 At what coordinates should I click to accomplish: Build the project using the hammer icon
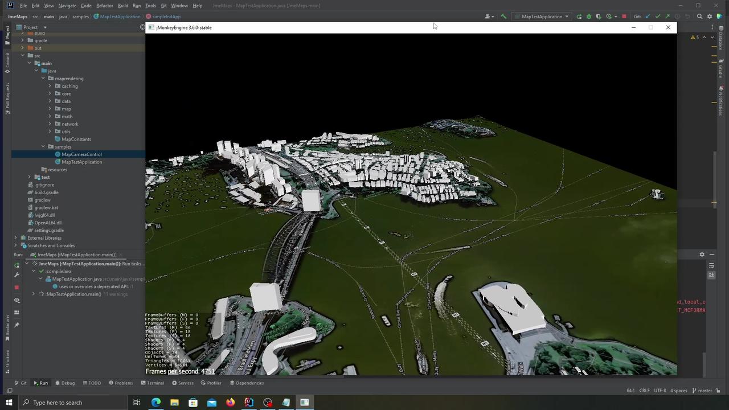(x=503, y=17)
